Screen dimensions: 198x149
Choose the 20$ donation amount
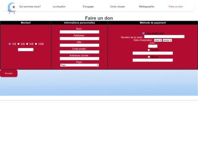18,44
